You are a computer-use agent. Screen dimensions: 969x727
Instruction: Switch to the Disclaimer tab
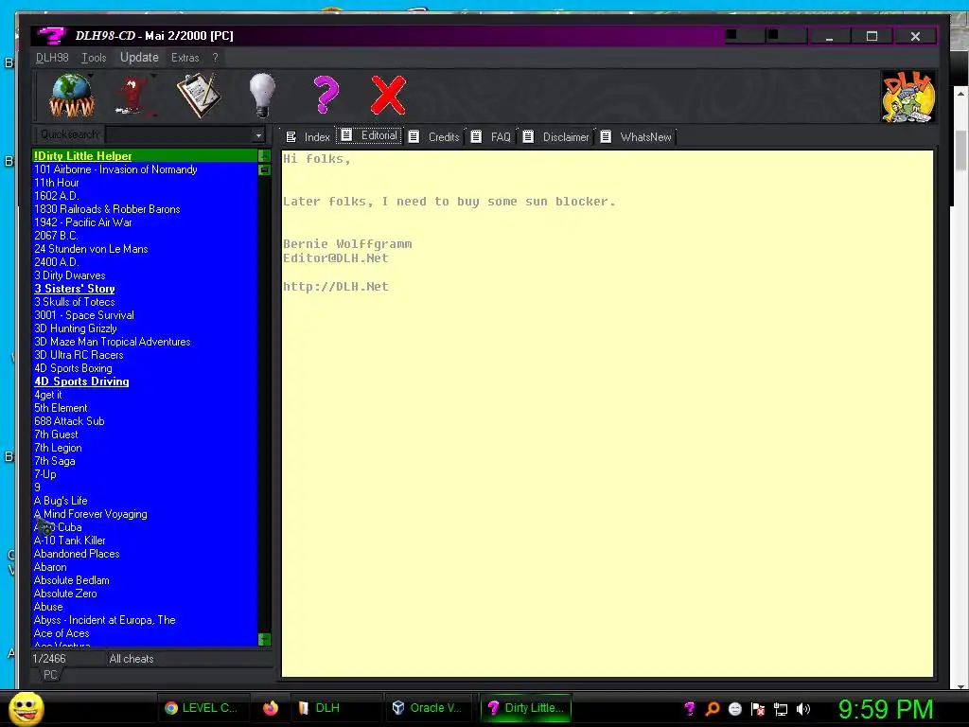(556, 136)
